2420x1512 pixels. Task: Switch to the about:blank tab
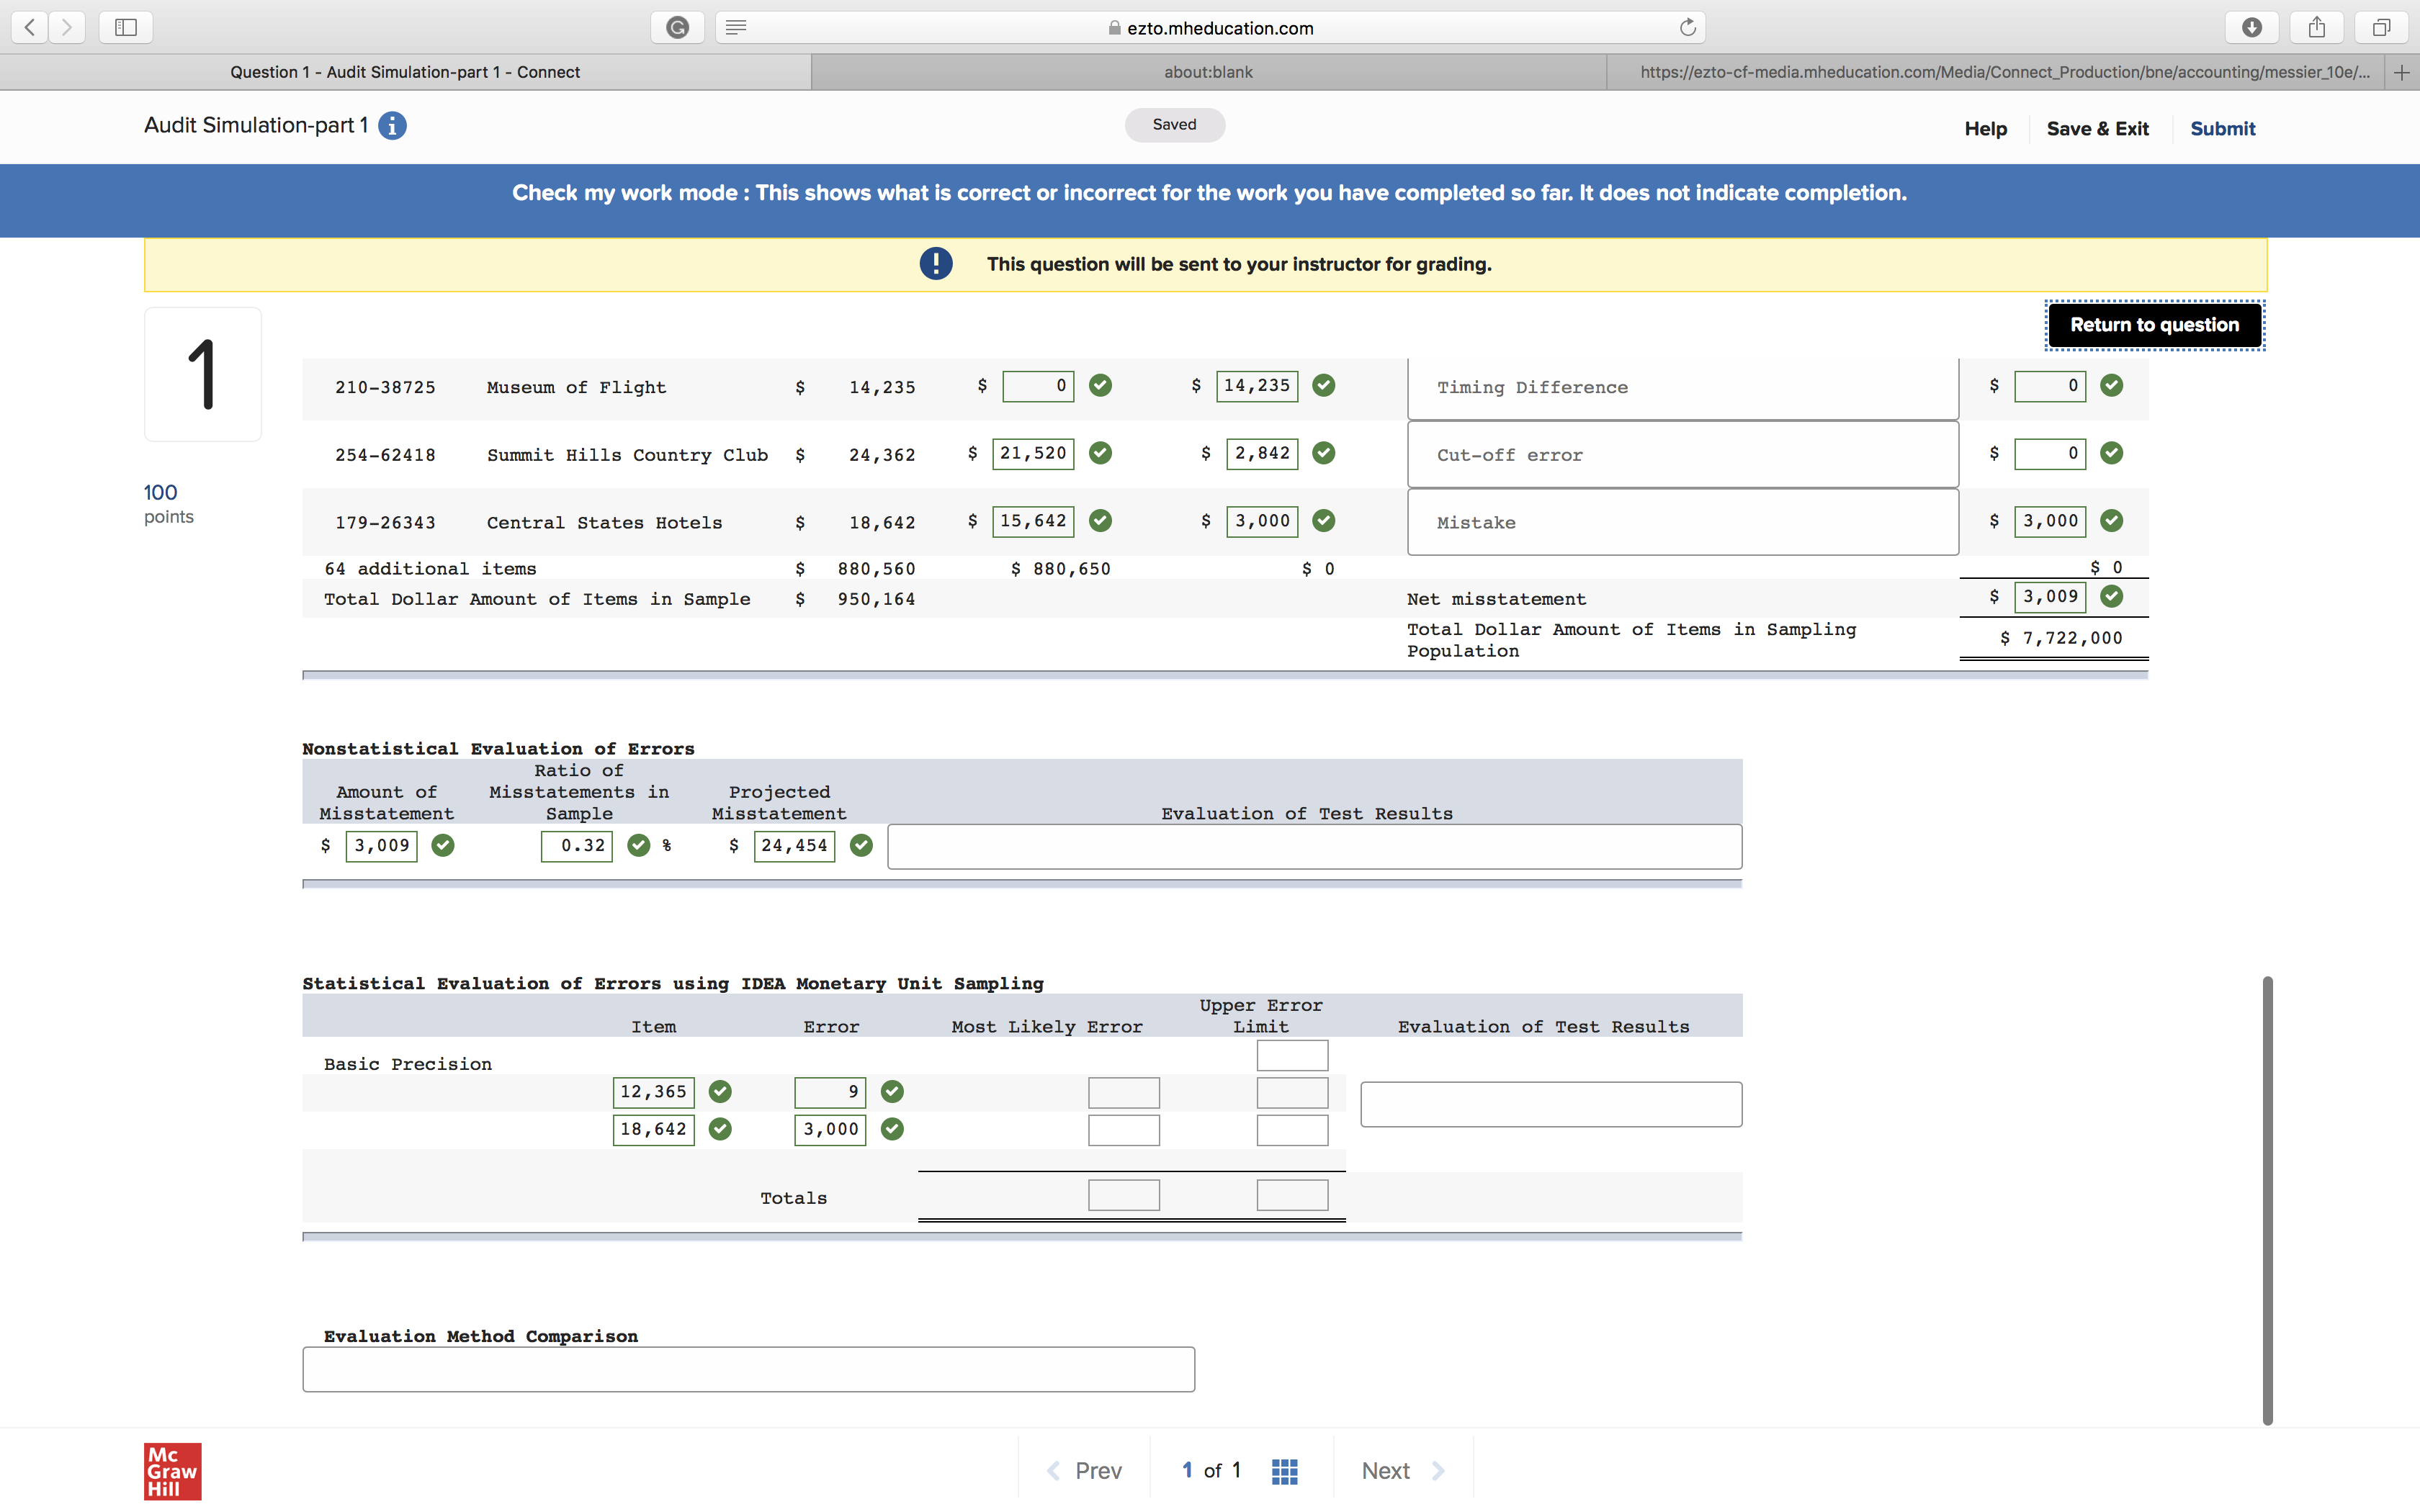click(1208, 72)
